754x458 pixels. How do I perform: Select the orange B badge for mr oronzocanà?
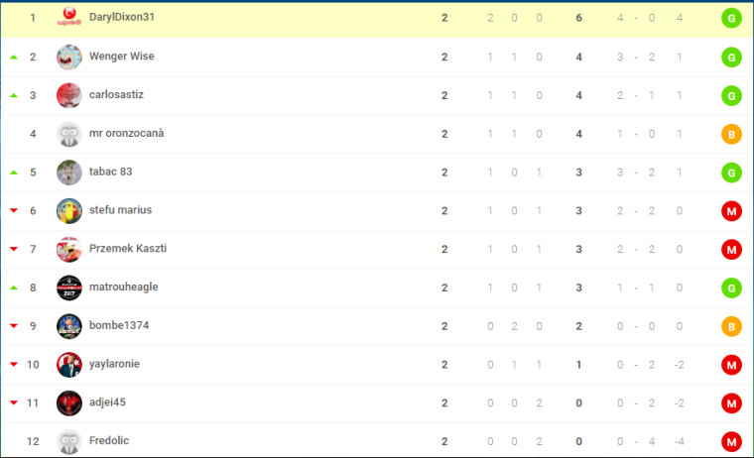click(x=731, y=134)
